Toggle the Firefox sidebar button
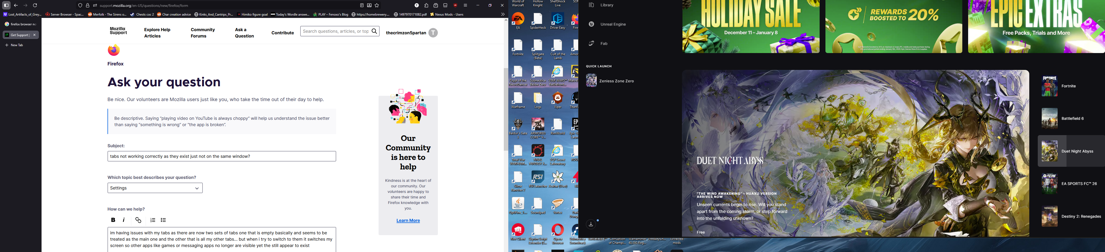 tap(6, 6)
